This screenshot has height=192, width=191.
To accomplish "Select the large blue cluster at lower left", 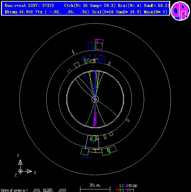I will (87, 153).
